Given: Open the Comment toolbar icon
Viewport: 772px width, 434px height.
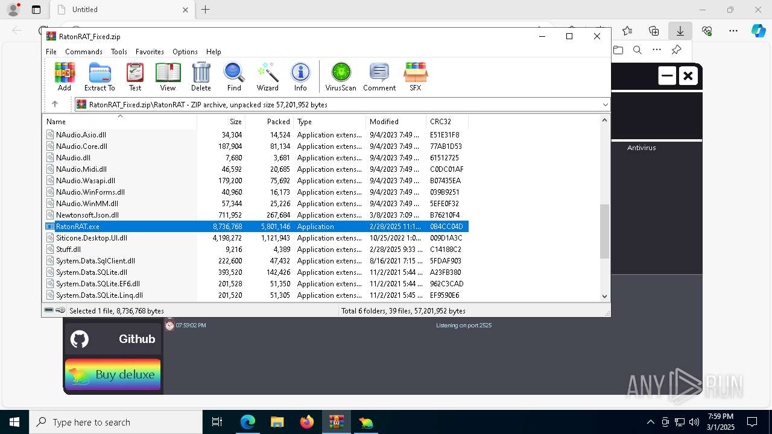Looking at the screenshot, I should [379, 77].
